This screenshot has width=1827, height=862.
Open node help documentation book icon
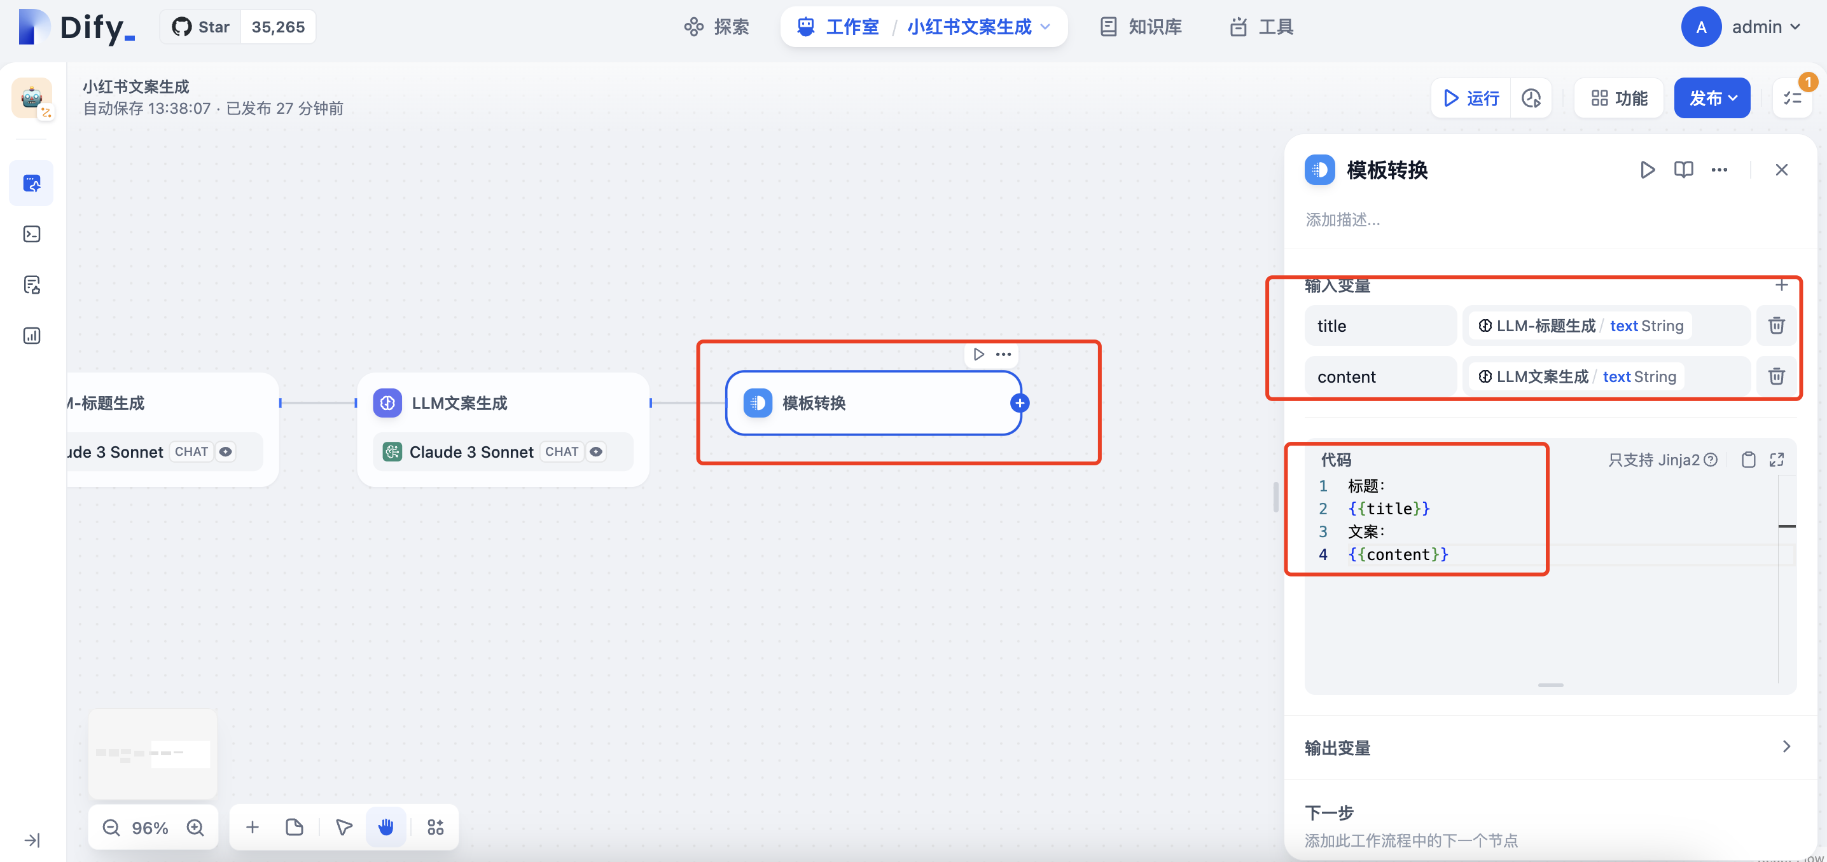1683,170
